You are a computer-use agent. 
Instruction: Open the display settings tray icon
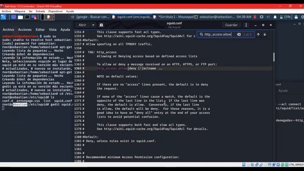click(x=262, y=17)
